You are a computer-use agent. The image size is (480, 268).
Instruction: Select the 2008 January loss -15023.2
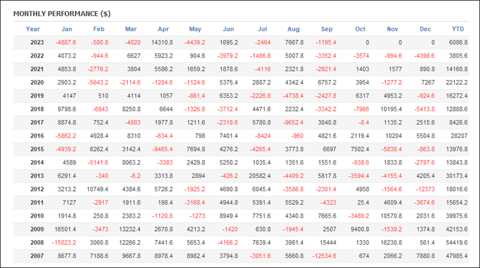(x=64, y=242)
